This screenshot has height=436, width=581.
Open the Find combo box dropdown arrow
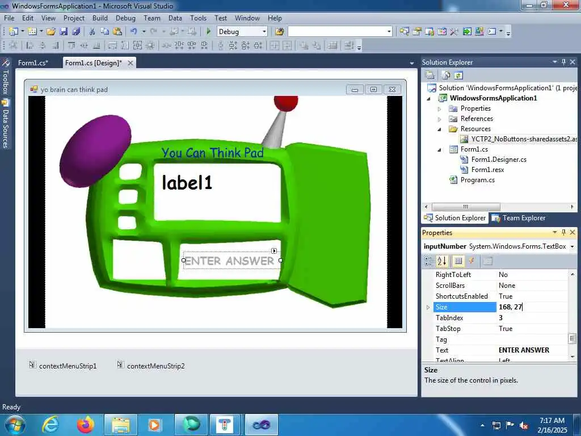click(x=389, y=32)
